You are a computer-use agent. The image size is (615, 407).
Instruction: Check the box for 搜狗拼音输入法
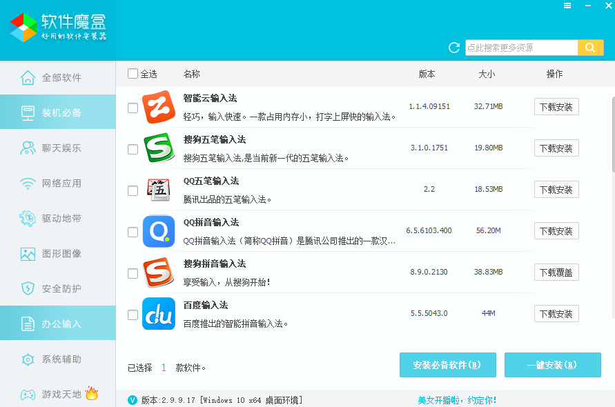click(133, 273)
